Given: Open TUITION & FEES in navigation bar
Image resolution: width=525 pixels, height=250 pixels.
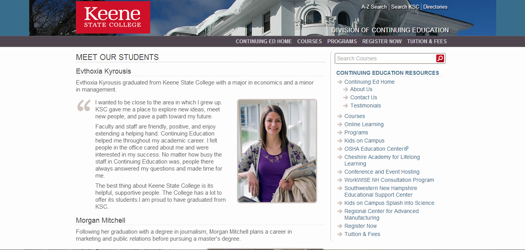Looking at the screenshot, I should pos(427,41).
